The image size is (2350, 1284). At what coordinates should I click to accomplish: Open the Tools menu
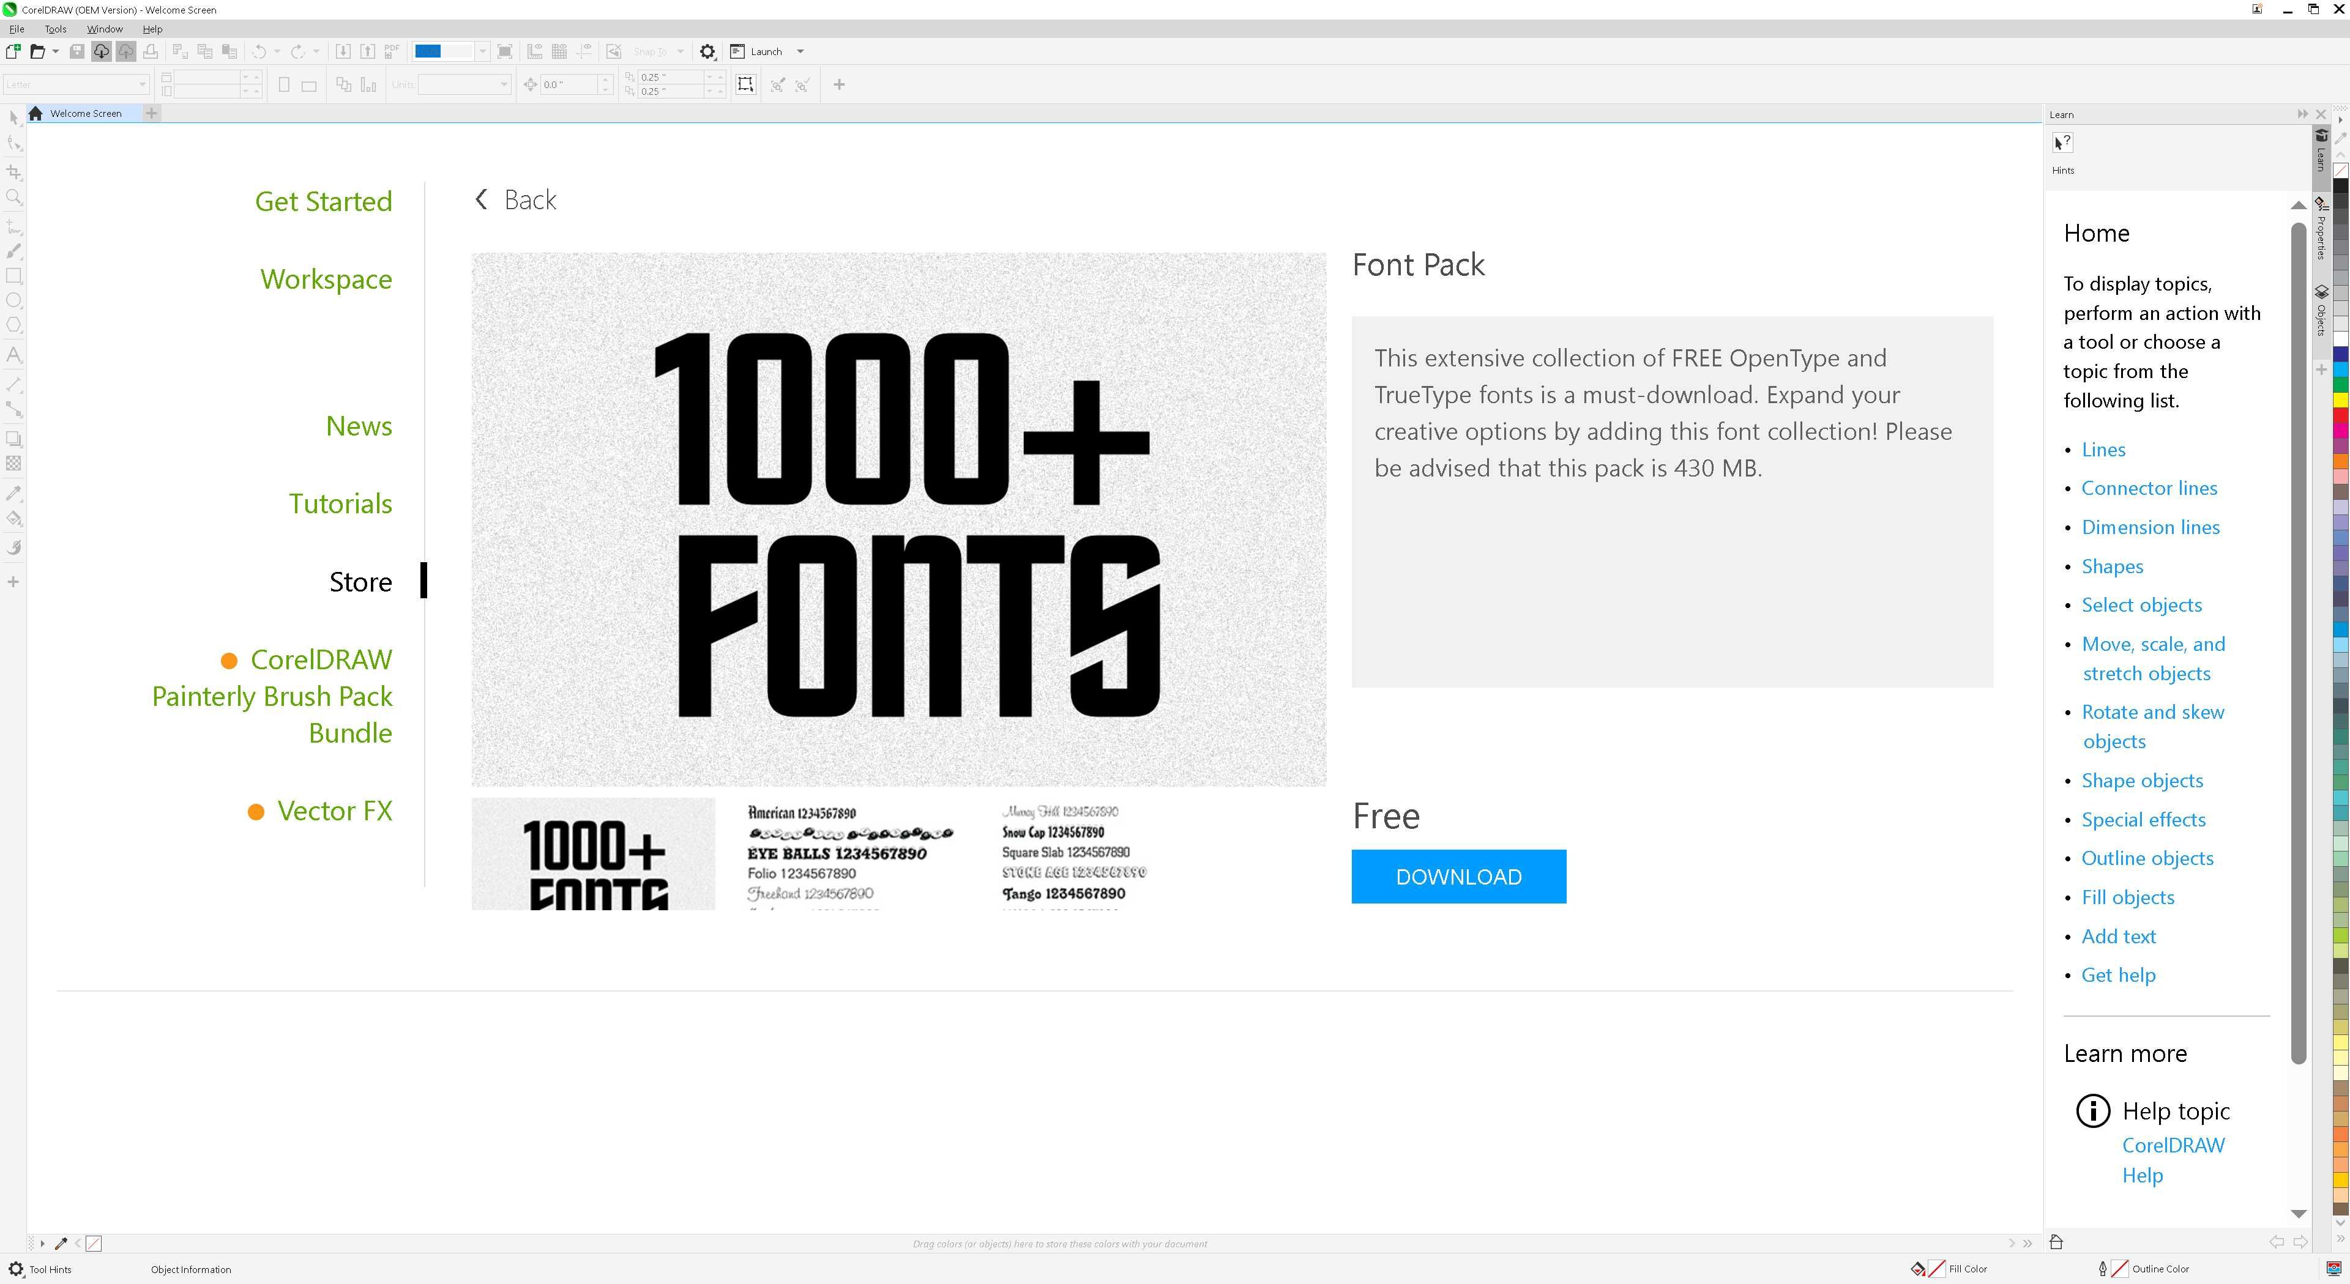pyautogui.click(x=56, y=29)
